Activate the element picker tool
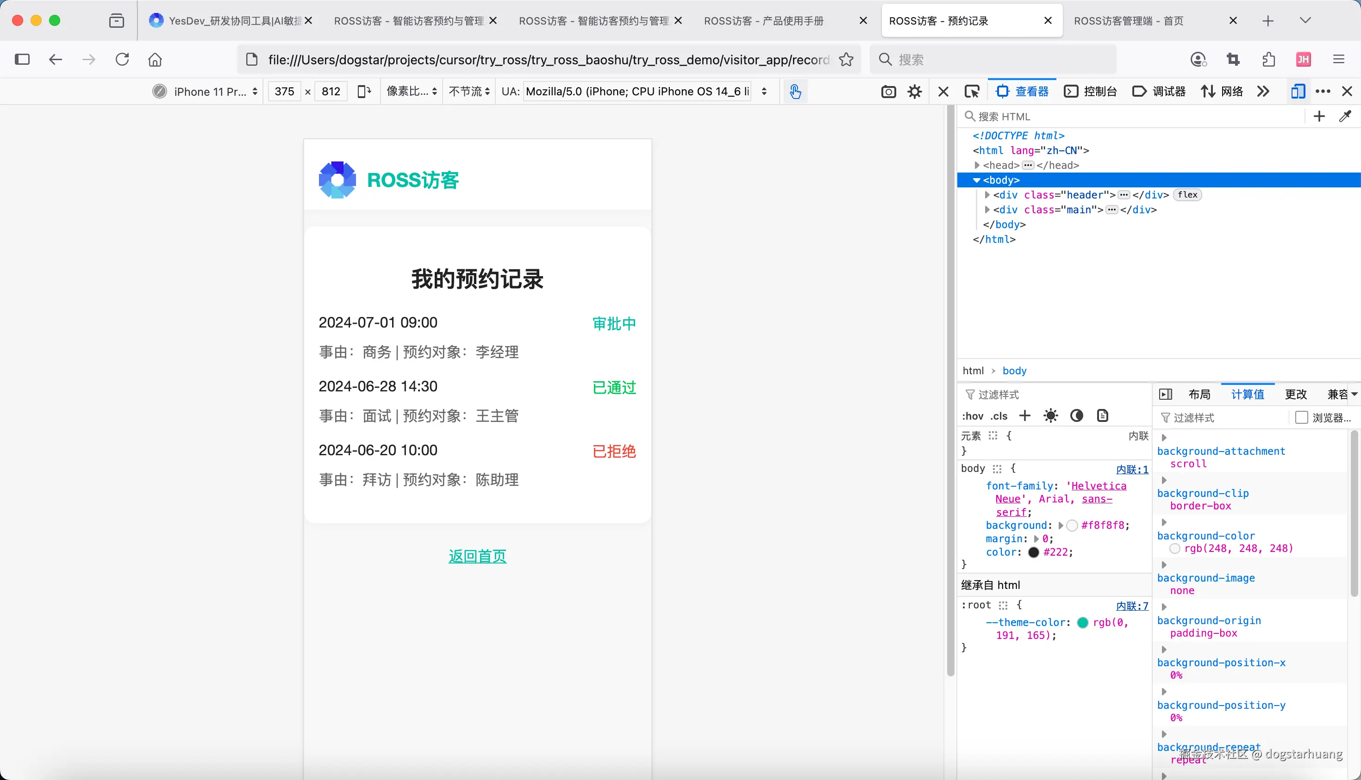 point(971,92)
